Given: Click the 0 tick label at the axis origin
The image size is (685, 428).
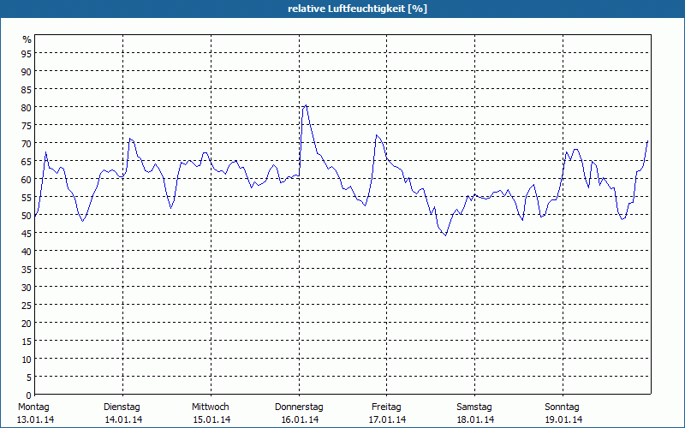Looking at the screenshot, I should [x=28, y=395].
